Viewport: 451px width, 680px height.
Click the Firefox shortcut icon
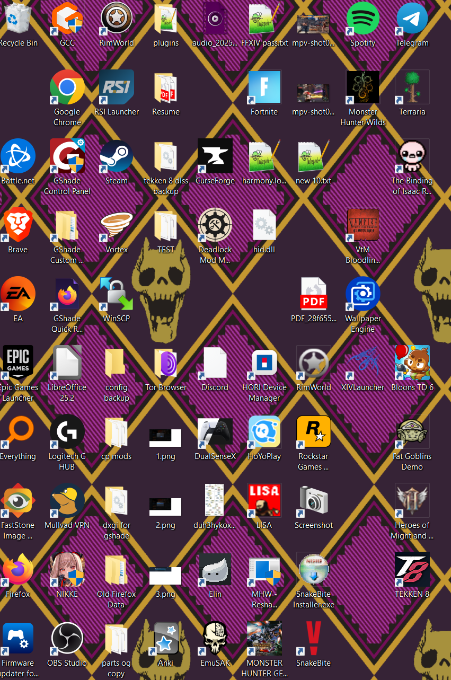[x=18, y=570]
